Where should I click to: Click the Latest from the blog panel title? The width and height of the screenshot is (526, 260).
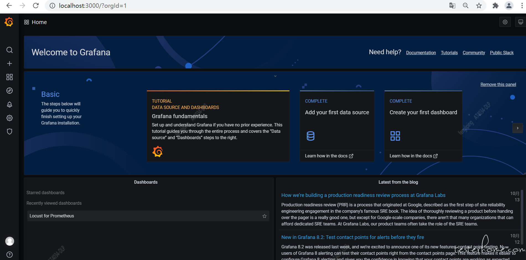pos(398,182)
